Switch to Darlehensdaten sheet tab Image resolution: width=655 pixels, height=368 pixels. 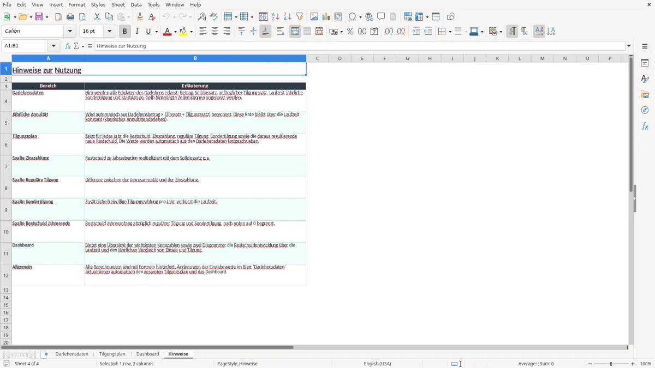[x=72, y=354]
